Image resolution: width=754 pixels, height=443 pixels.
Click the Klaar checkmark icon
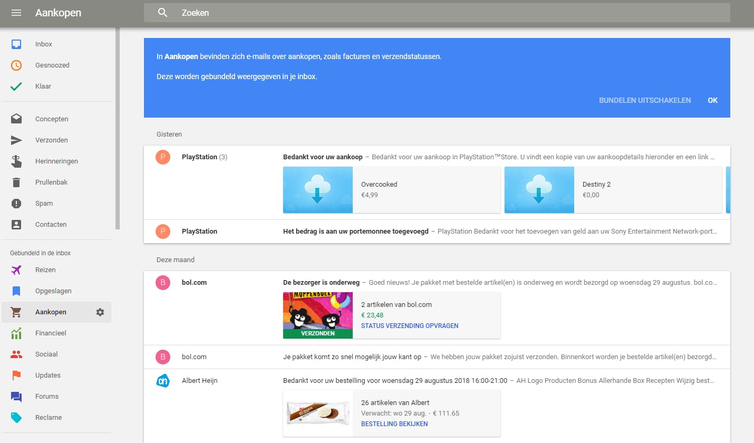coord(16,86)
